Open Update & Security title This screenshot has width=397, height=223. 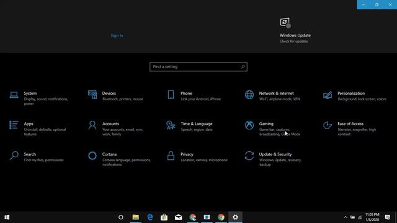[x=275, y=154]
